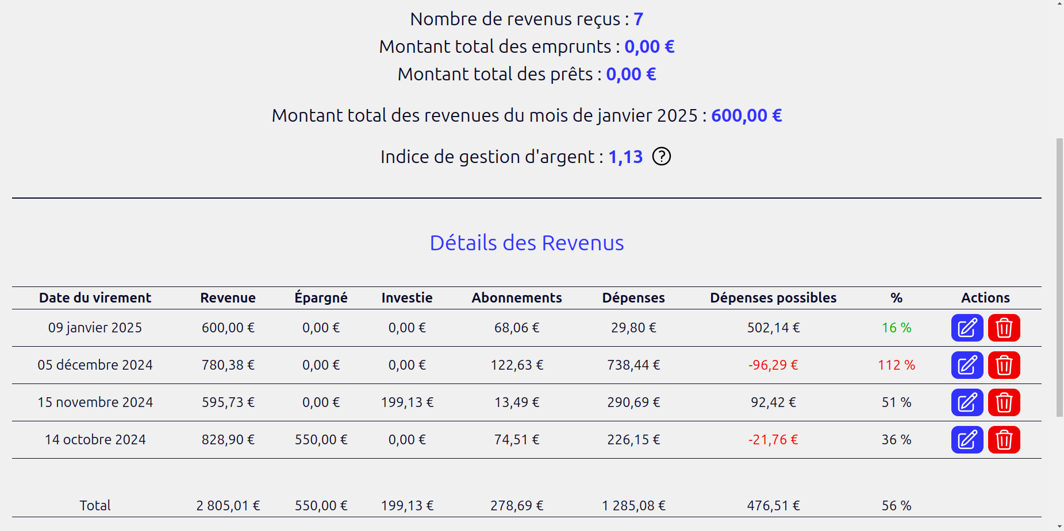This screenshot has height=531, width=1064.
Task: Remove the 14 octobre 2024 entry via trash icon
Action: point(1004,440)
